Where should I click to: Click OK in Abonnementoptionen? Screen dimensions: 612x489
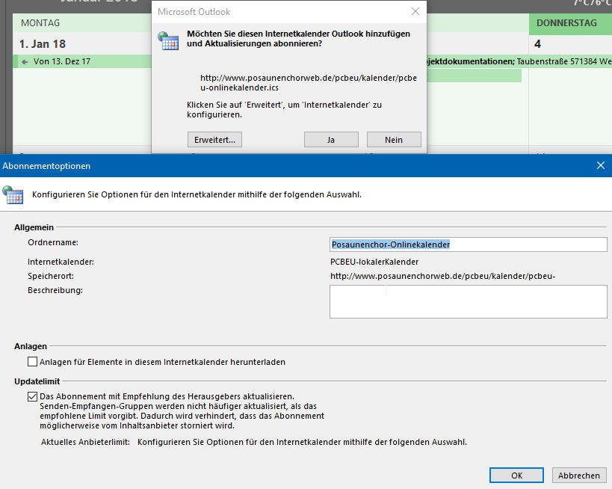coord(516,476)
